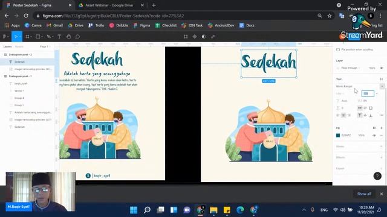This screenshot has width=387, height=217.
Task: Open text Type details ellipsis
Action: pyautogui.click(x=382, y=115)
